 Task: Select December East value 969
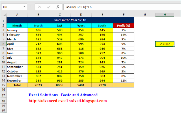click(x=60, y=81)
